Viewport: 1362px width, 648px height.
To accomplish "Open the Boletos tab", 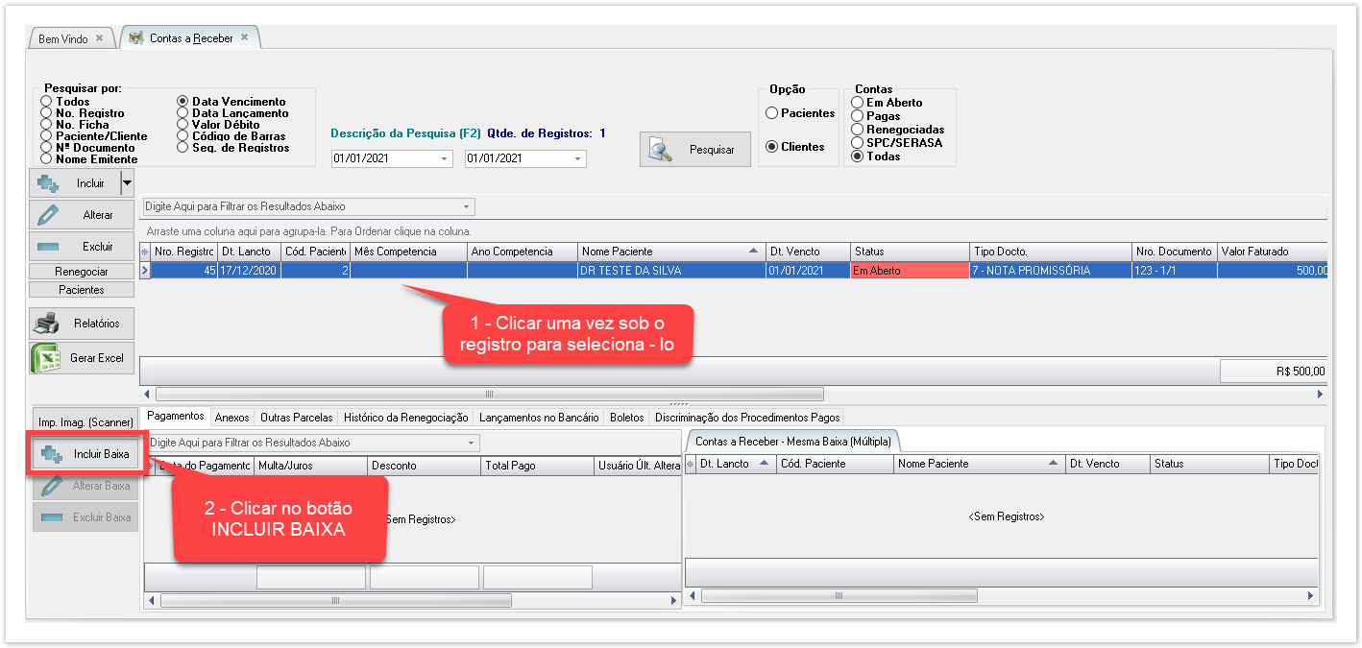I will tap(627, 418).
